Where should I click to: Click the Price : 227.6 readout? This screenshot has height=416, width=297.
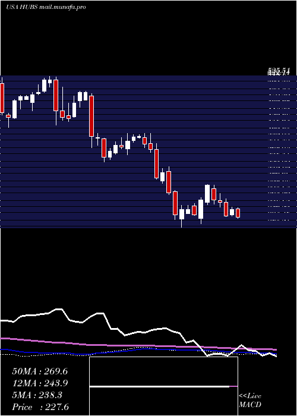40,407
